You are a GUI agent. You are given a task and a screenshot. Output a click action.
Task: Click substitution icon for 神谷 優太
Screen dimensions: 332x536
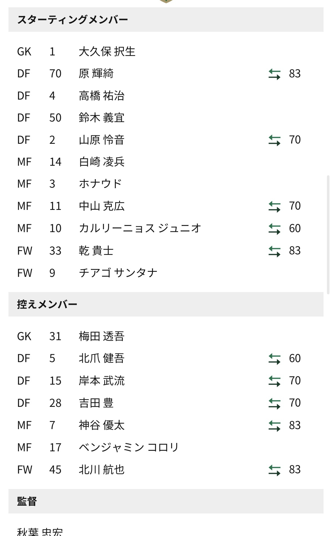pyautogui.click(x=274, y=426)
